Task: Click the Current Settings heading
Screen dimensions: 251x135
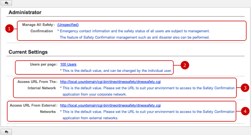Action: 28,52
